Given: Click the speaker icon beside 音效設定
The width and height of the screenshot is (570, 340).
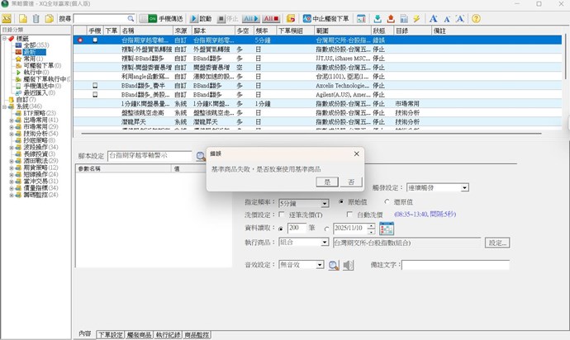Looking at the screenshot, I should click(x=349, y=265).
